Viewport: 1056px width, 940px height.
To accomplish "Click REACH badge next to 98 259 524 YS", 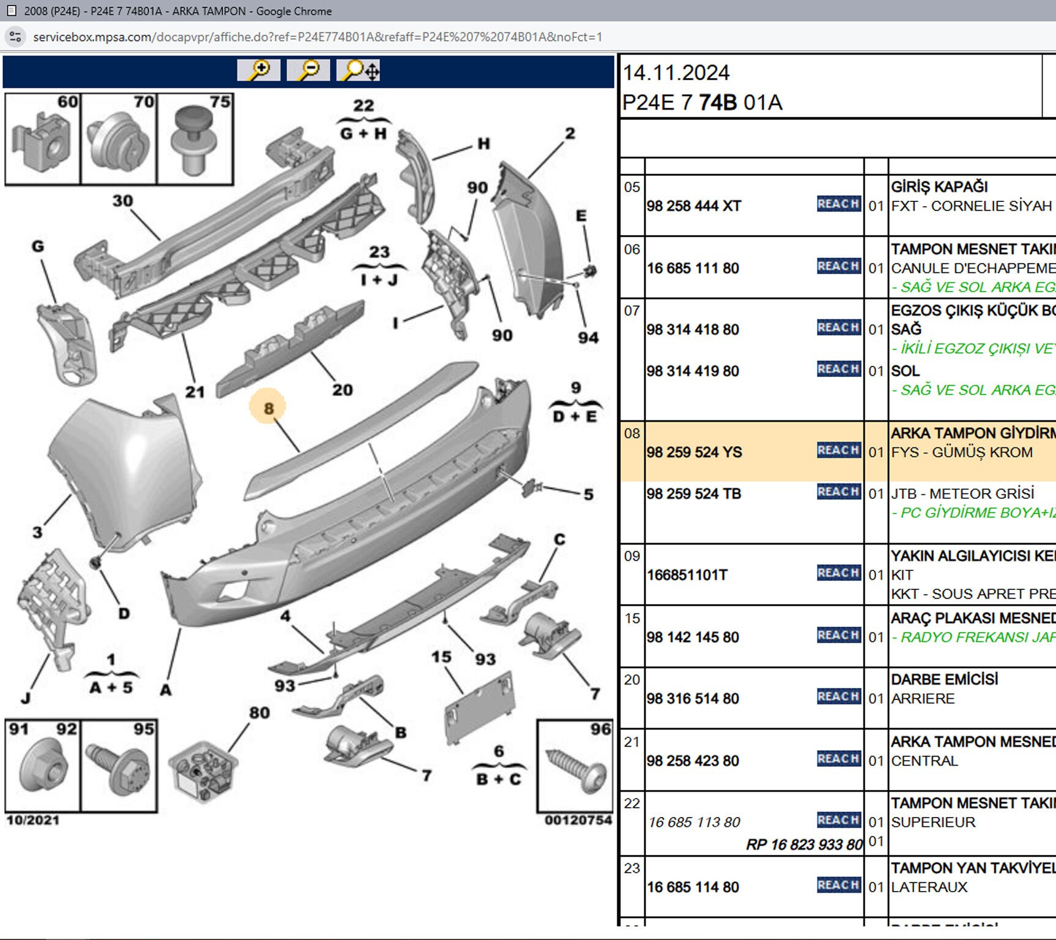I will 838,451.
